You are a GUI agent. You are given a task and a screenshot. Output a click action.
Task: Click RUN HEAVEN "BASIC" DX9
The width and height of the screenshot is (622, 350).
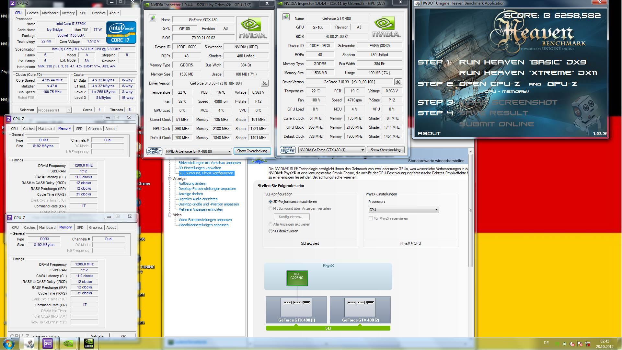[x=523, y=62]
